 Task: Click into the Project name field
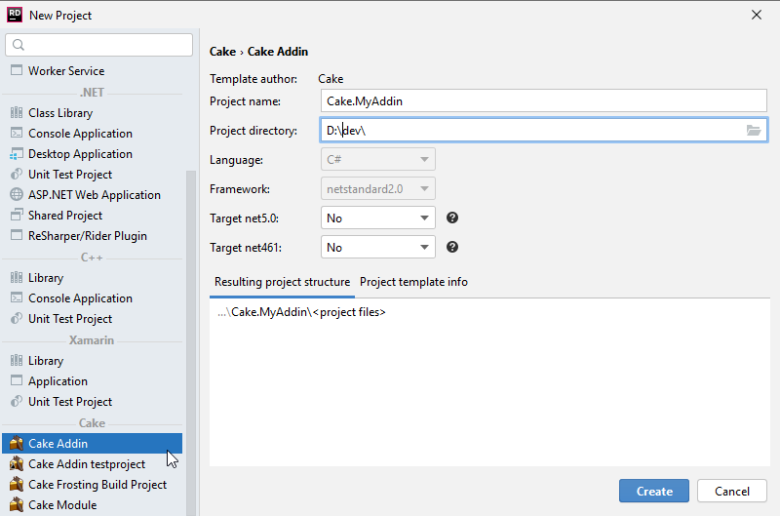pyautogui.click(x=544, y=101)
